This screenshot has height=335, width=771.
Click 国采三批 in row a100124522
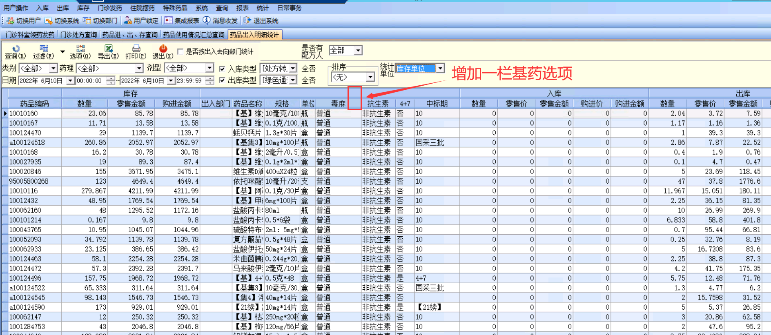pyautogui.click(x=430, y=288)
